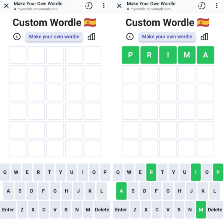Click 'Make your own wordle' in left screenshot
Screen dimensions: 224x223
(54, 37)
